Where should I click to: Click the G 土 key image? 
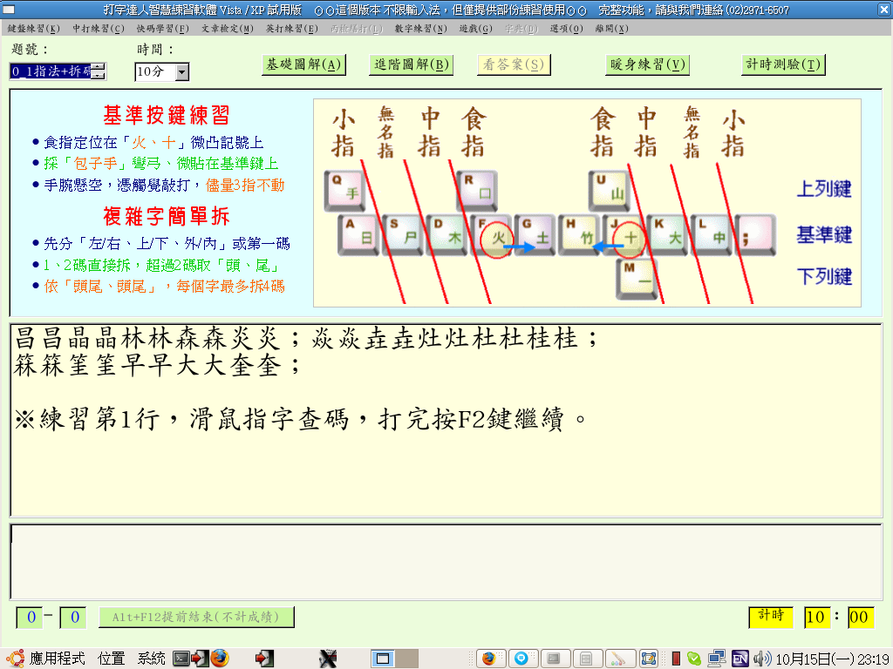pos(535,235)
